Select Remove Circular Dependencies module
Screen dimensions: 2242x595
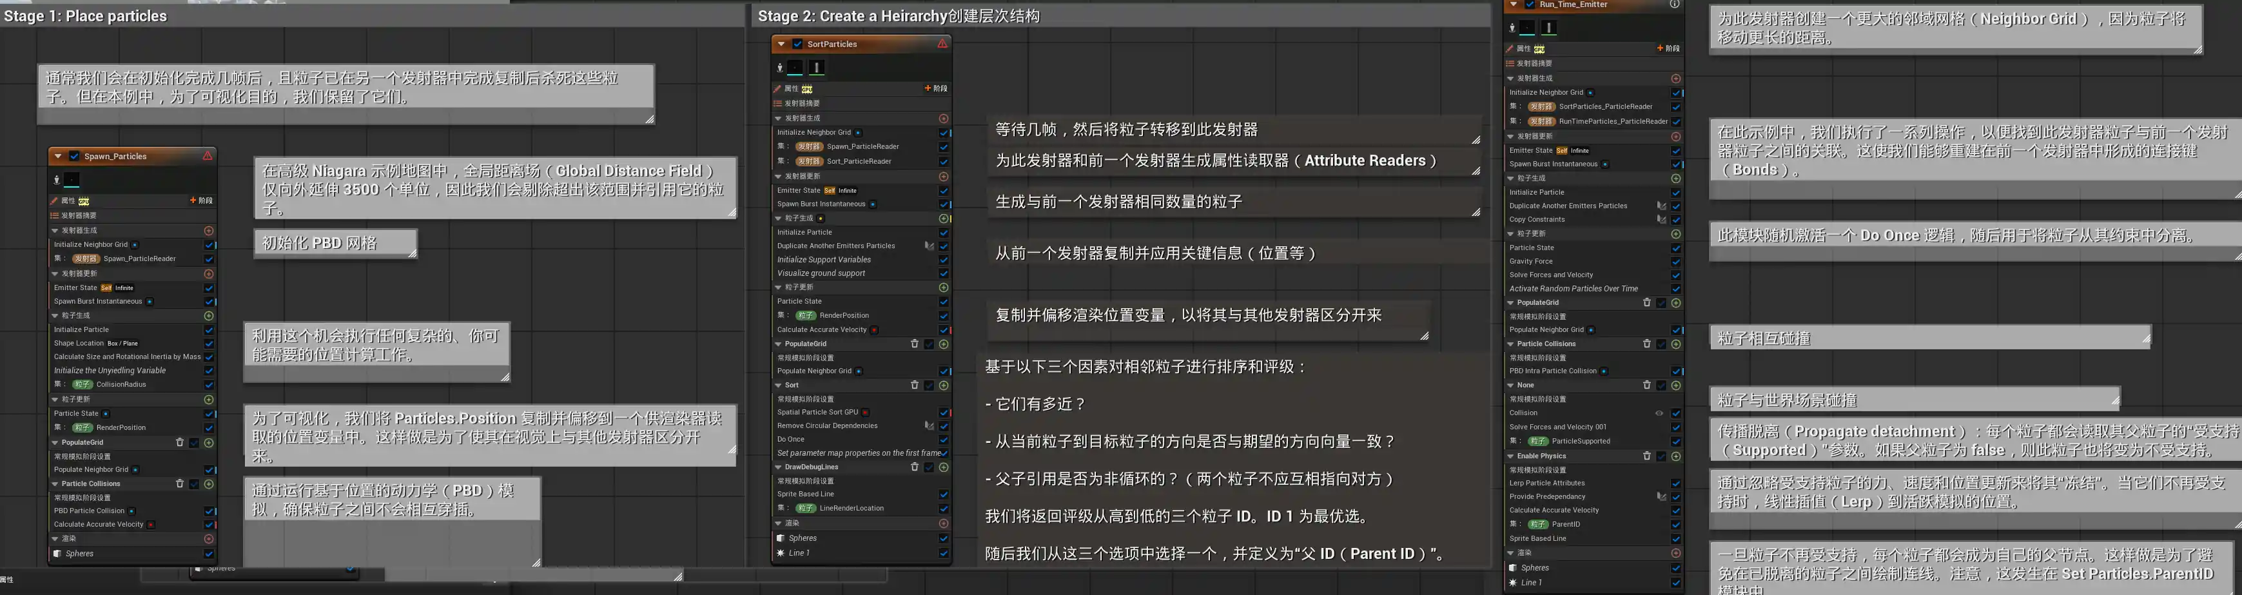827,425
